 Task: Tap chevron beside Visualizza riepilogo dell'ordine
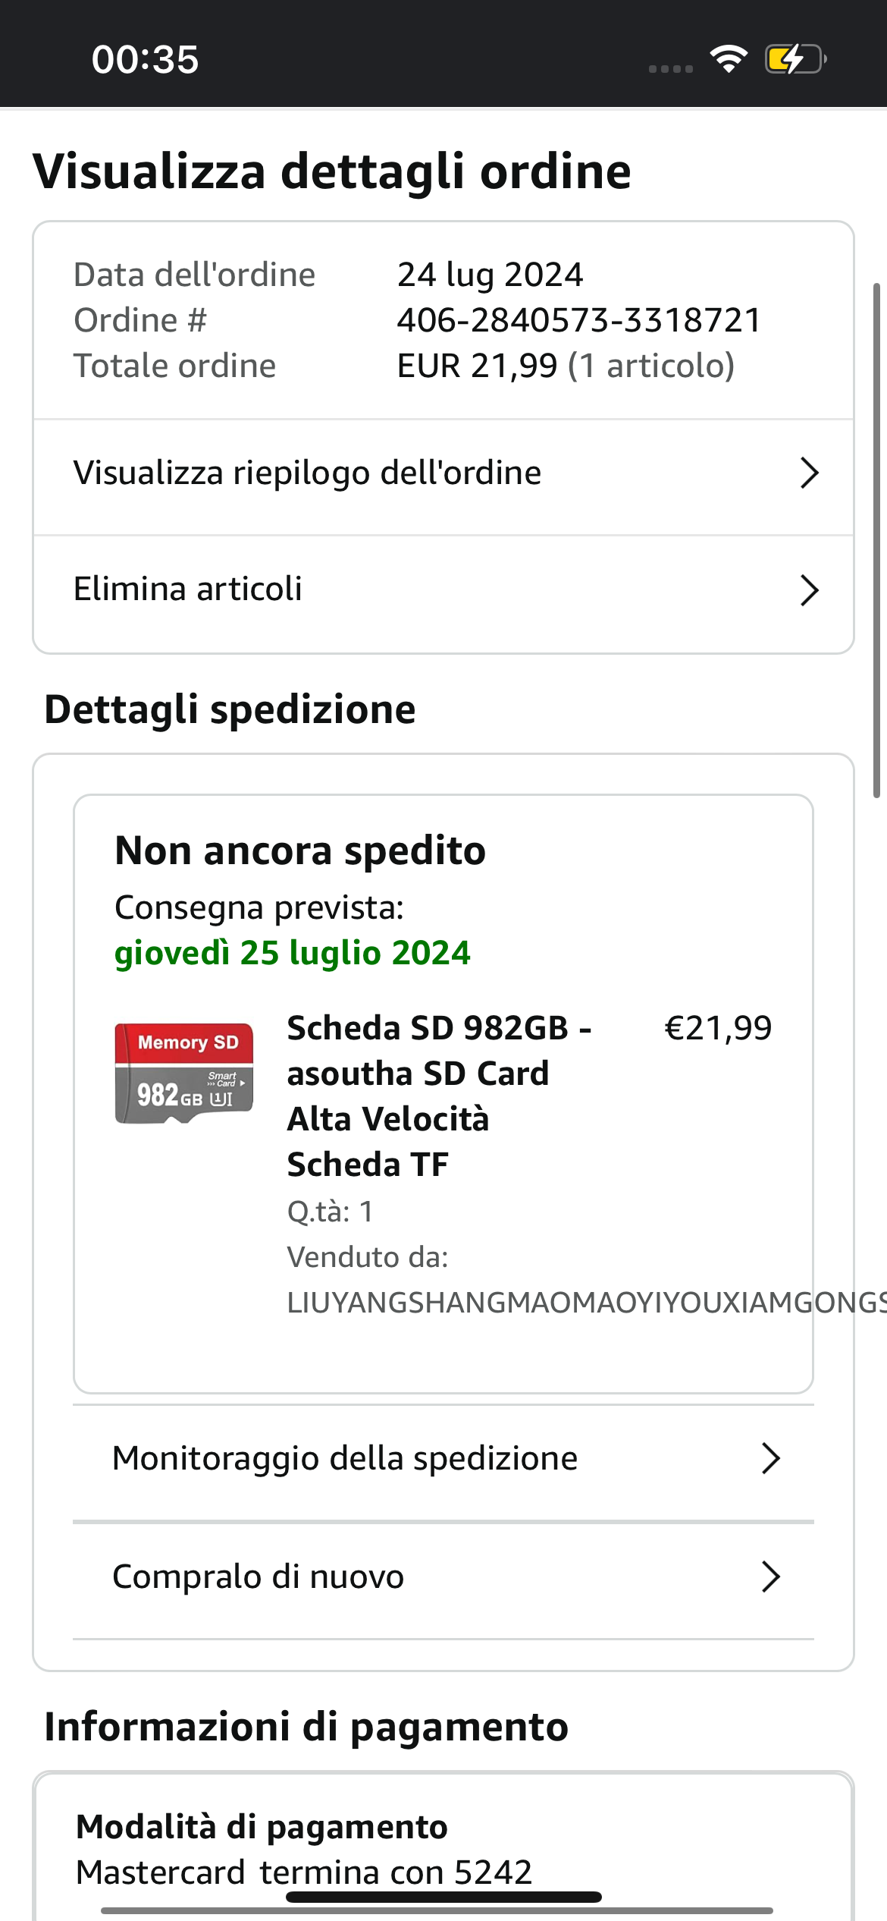(809, 473)
